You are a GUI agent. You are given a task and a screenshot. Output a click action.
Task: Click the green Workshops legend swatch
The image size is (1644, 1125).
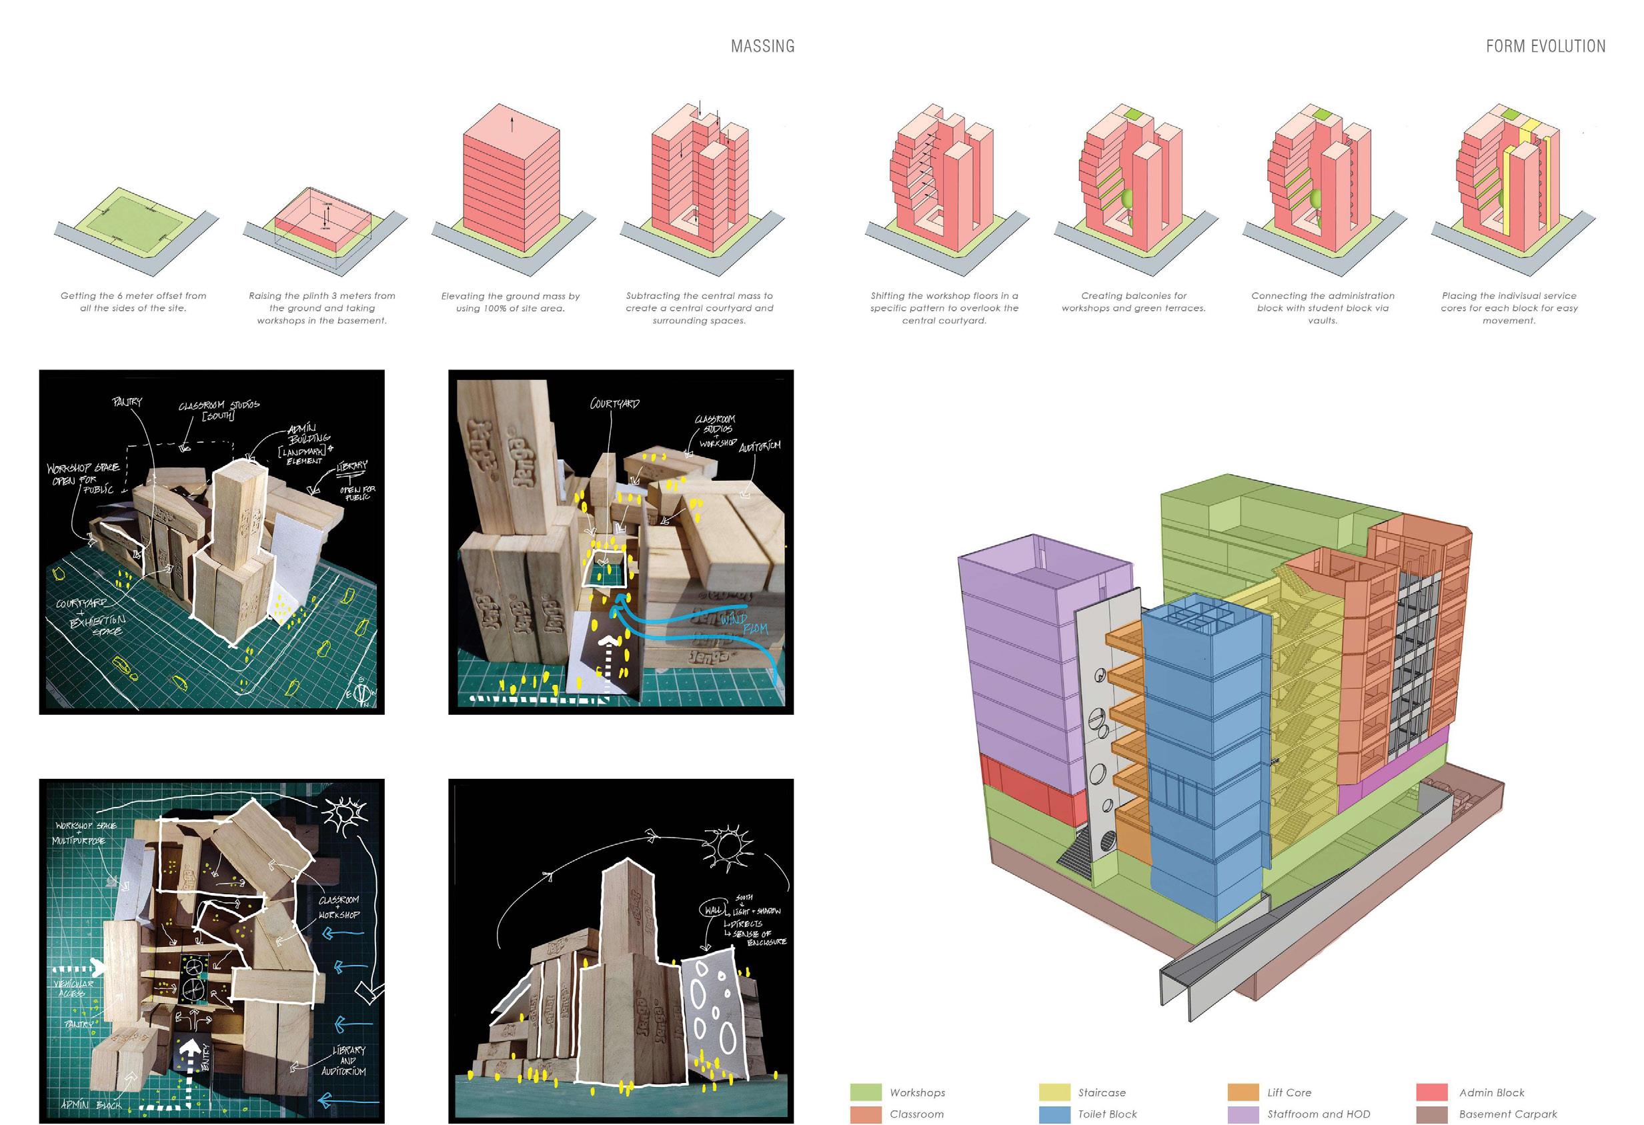point(865,1092)
